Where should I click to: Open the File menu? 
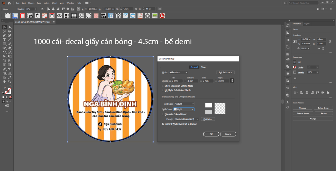click(18, 3)
